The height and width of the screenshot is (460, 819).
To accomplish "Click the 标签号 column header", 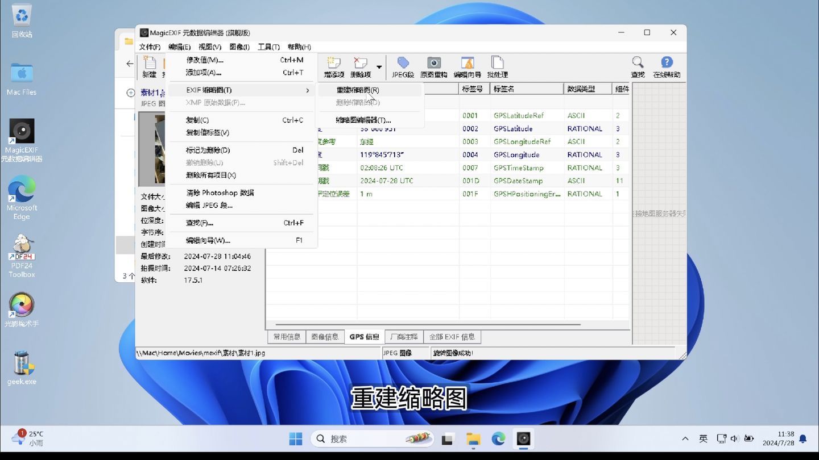I will point(474,89).
